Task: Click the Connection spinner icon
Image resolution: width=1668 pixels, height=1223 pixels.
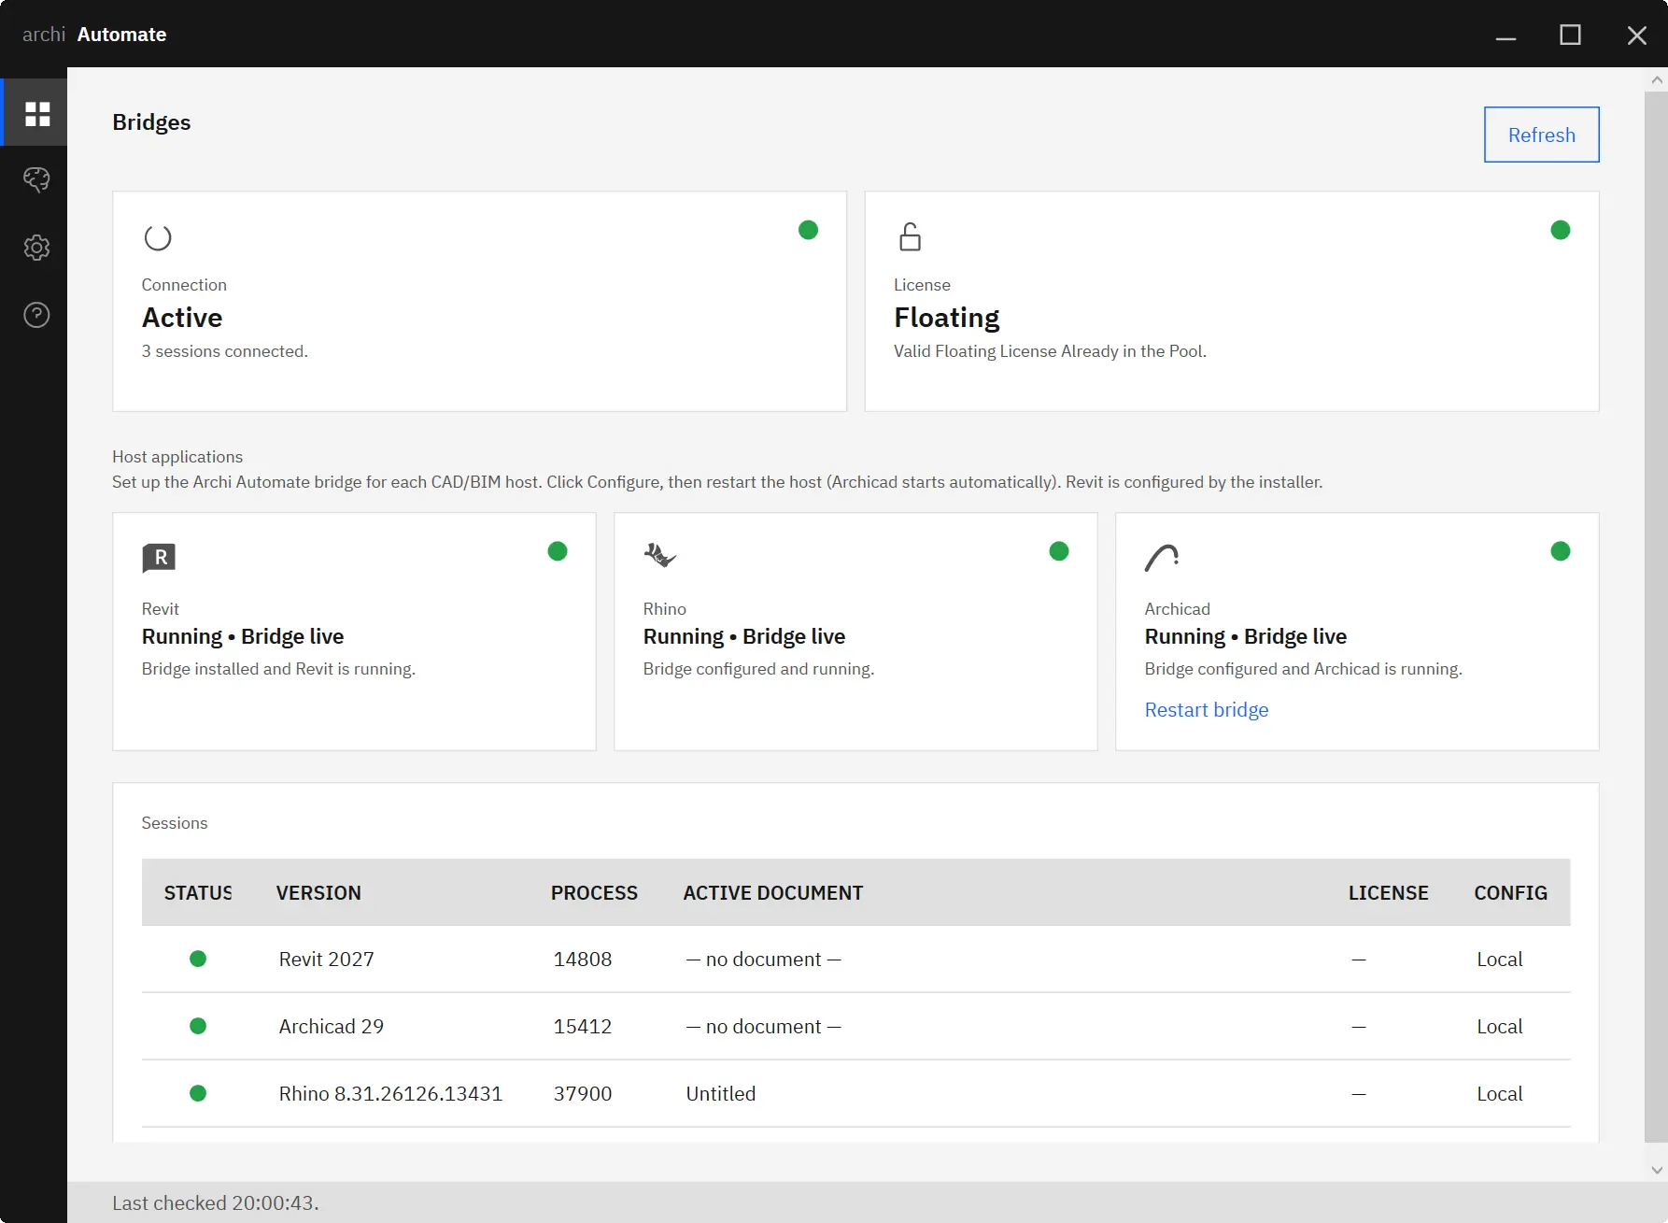Action: pos(158,237)
